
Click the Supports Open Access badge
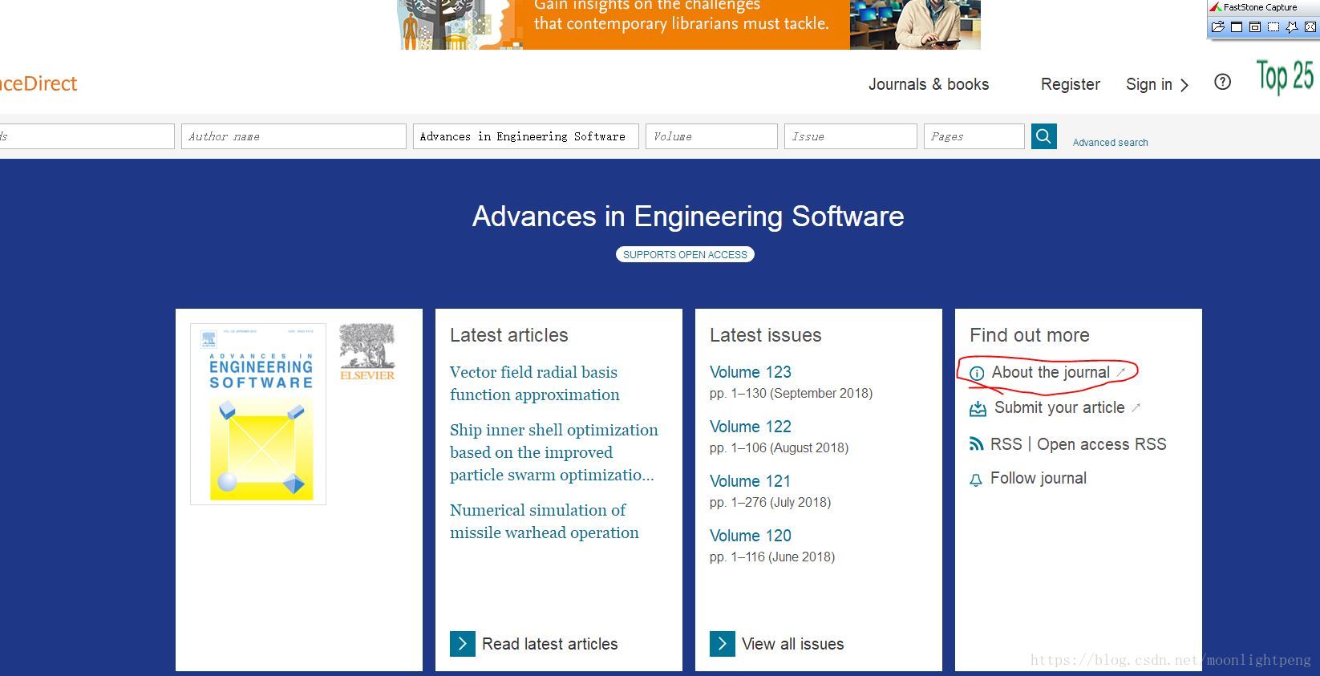pos(685,254)
